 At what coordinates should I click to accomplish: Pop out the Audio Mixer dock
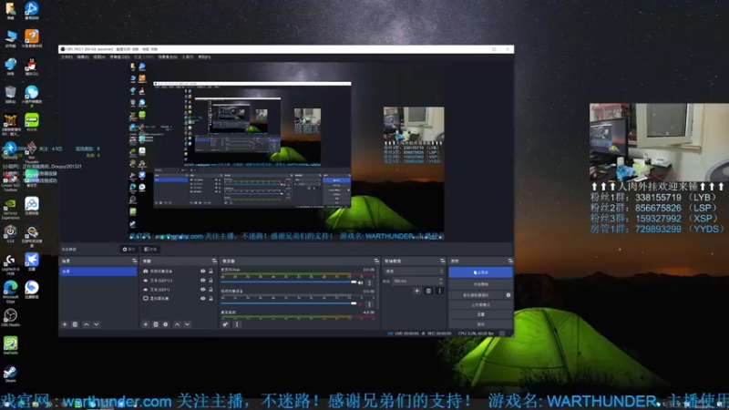[x=376, y=261]
